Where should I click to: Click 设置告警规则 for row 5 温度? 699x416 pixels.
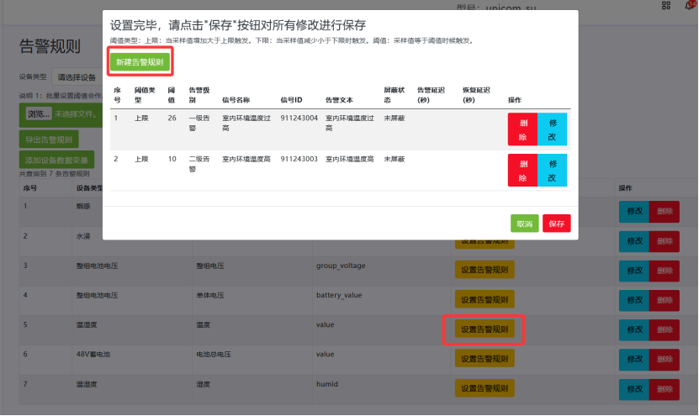(x=484, y=329)
